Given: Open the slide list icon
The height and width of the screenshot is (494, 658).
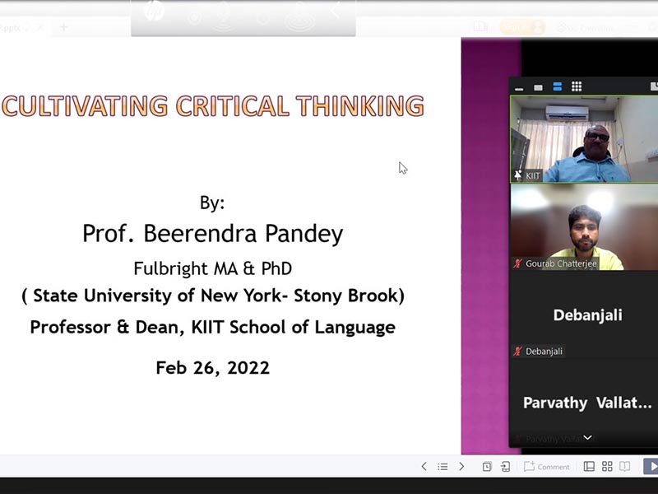Looking at the screenshot, I should pos(443,467).
